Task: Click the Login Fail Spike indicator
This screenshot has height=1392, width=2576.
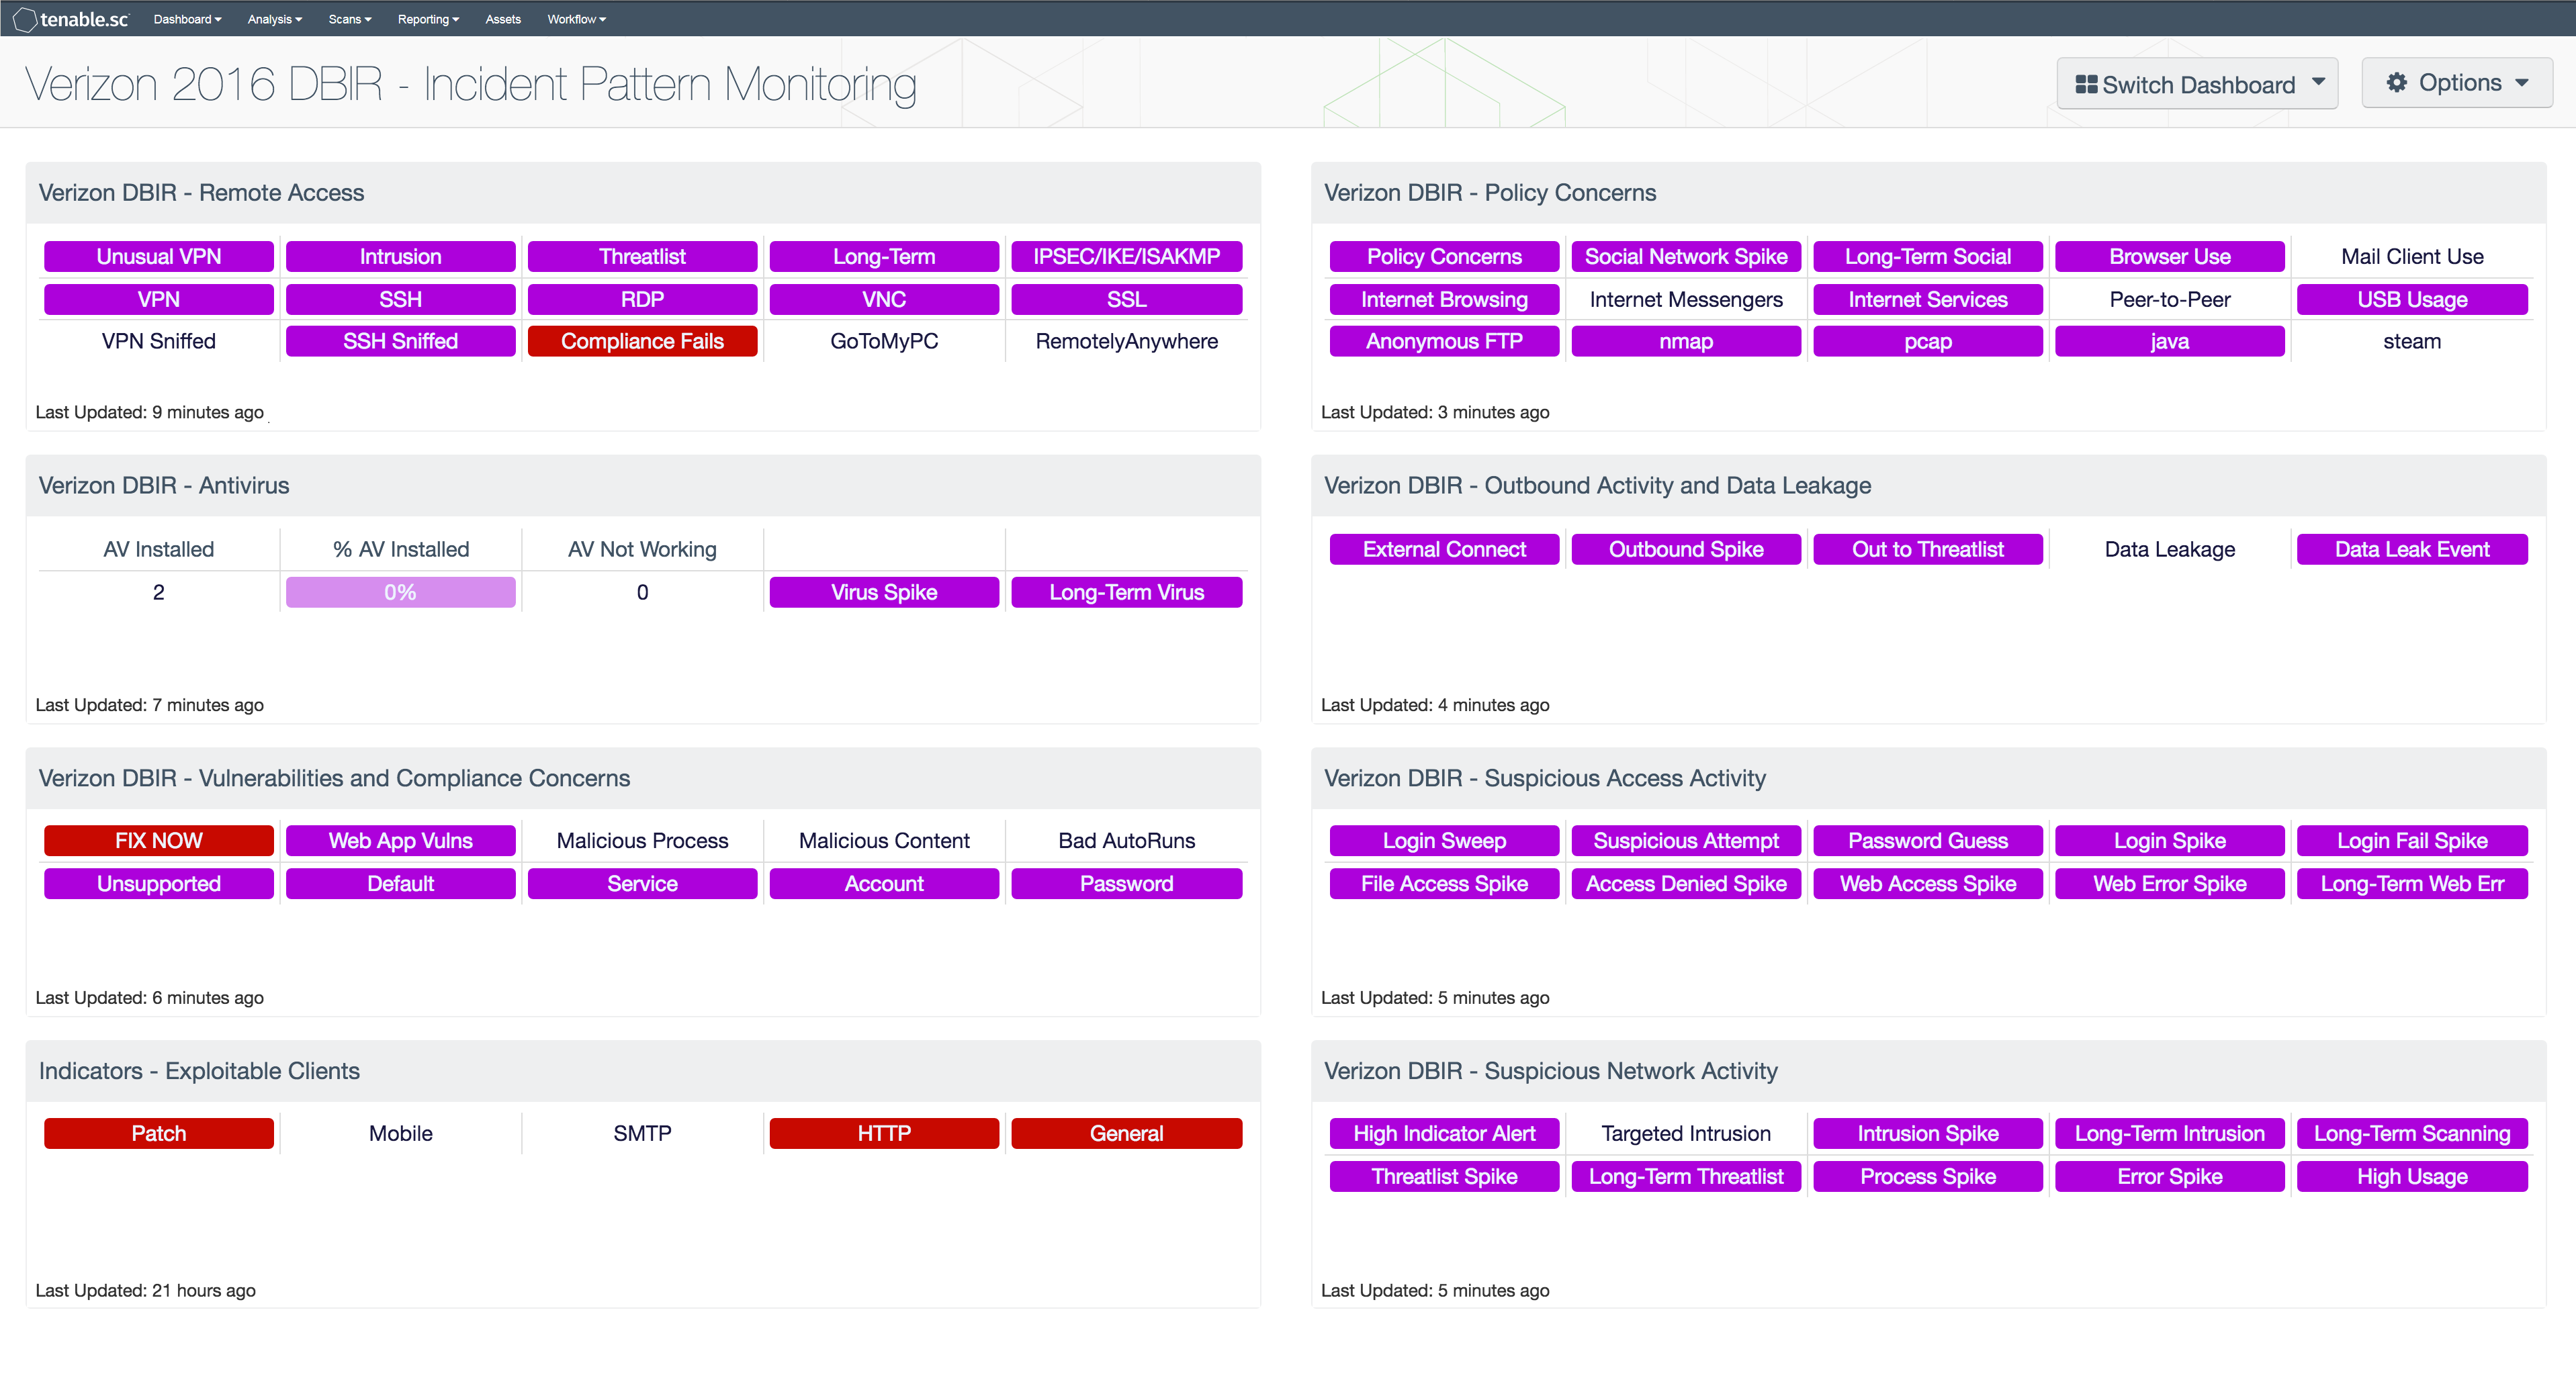Action: (x=2412, y=840)
